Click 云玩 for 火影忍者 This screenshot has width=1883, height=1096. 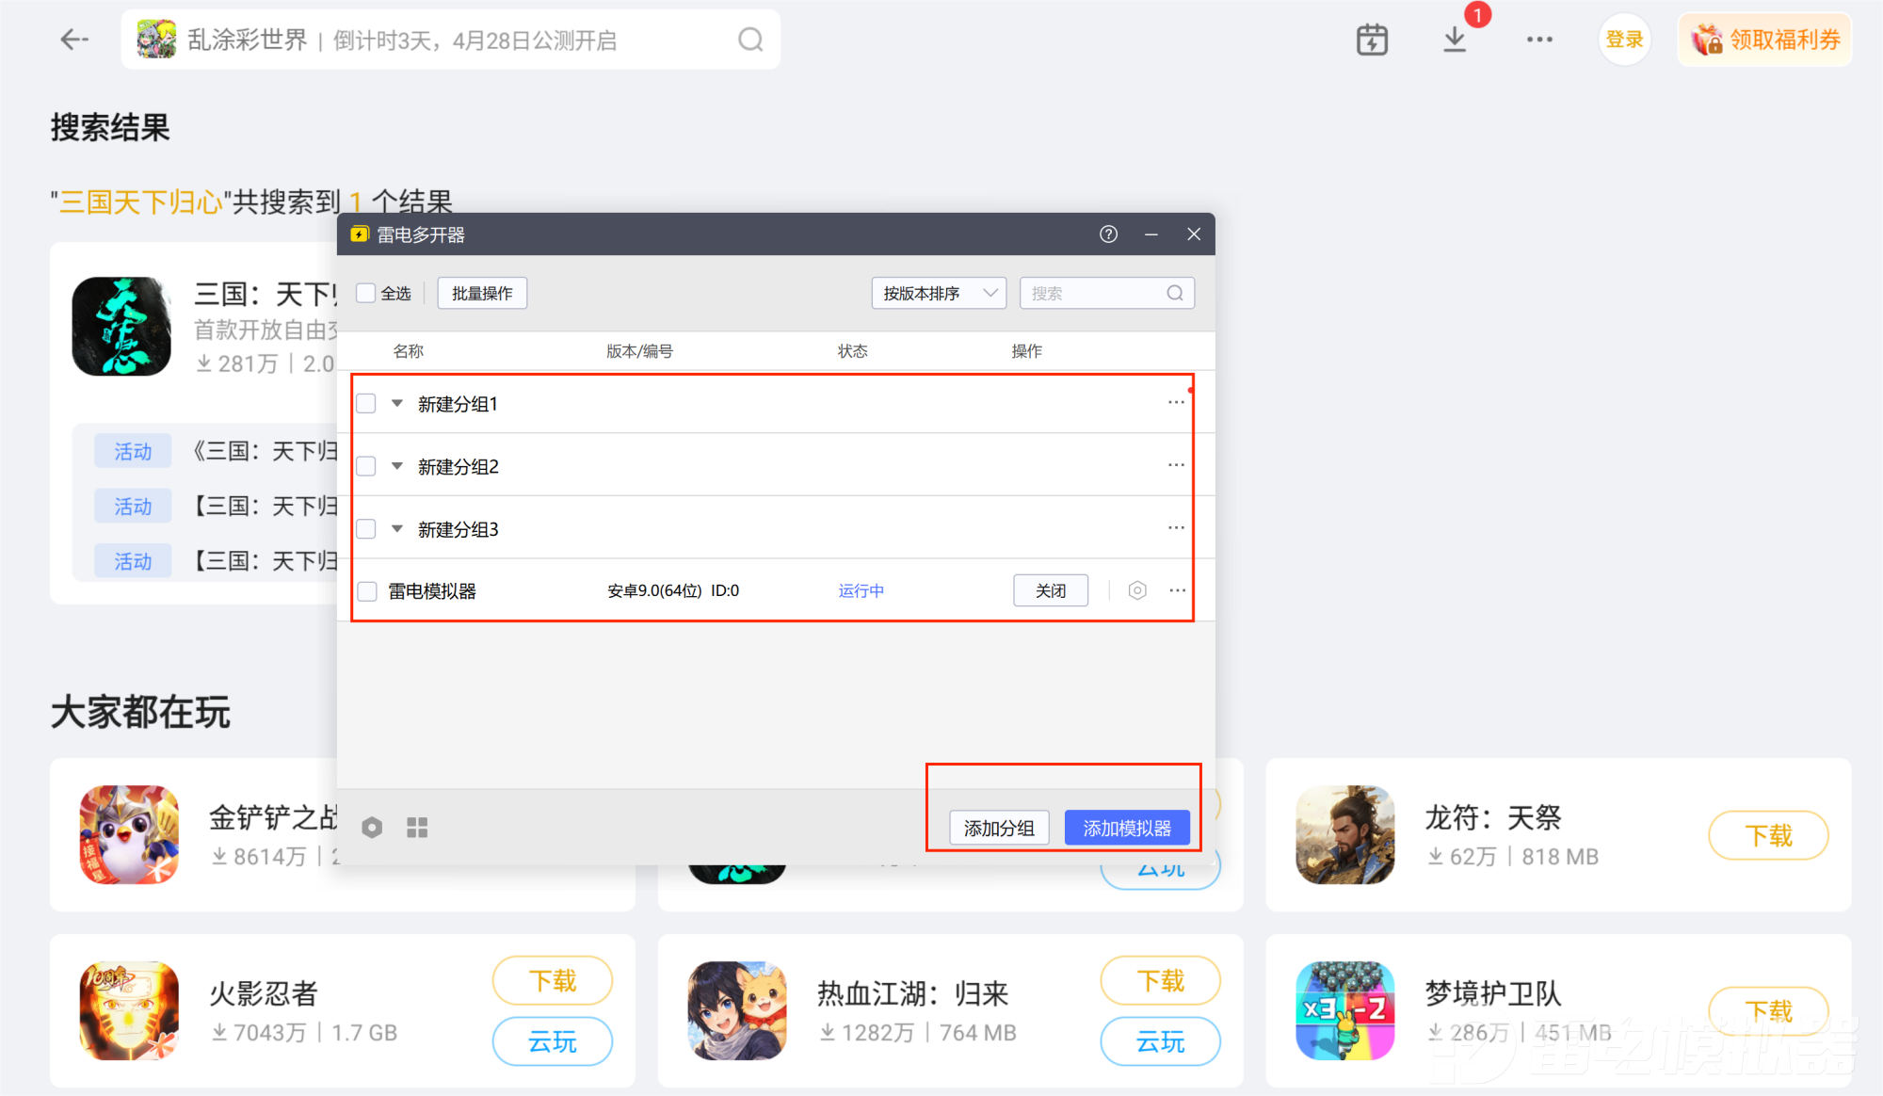[x=553, y=1041]
